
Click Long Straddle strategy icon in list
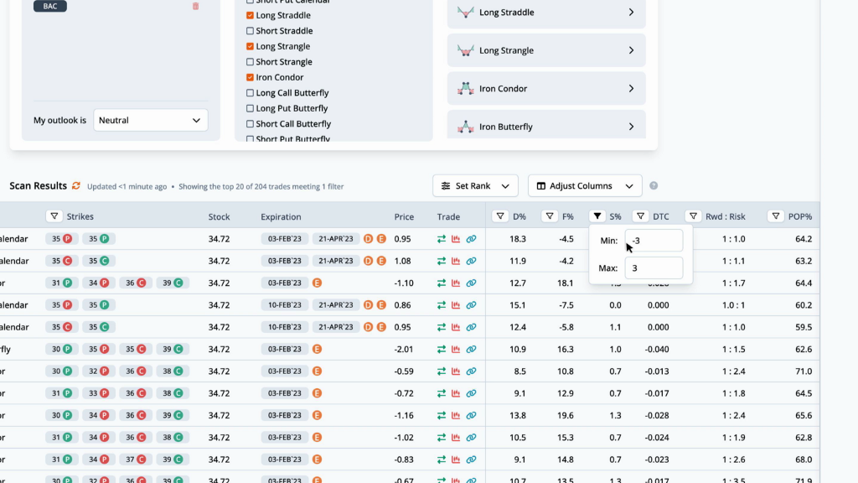466,12
